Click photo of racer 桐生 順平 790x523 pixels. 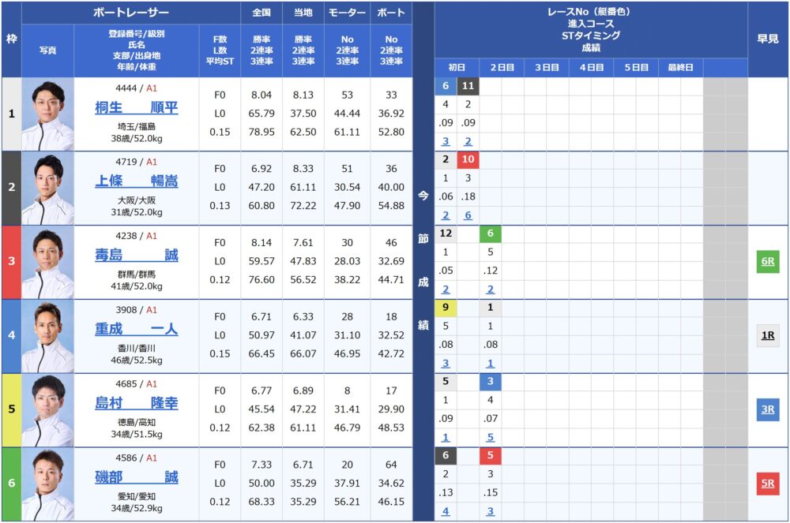(48, 114)
